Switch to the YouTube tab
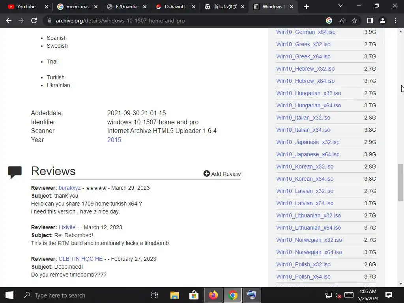This screenshot has height=303, width=404. tap(26, 7)
